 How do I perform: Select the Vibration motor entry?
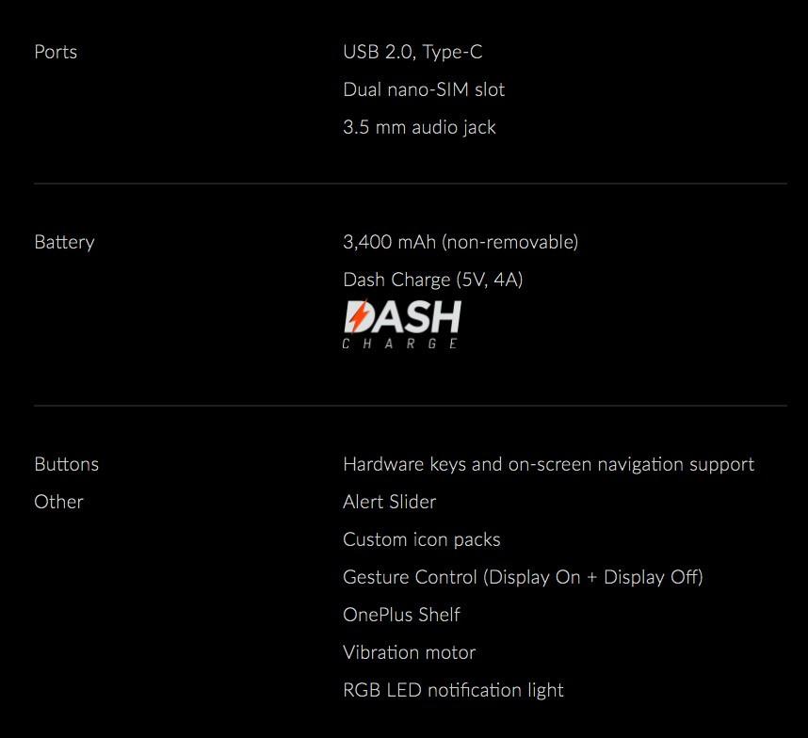pyautogui.click(x=409, y=652)
